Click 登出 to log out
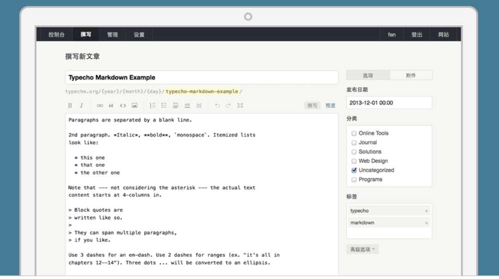 pos(417,34)
